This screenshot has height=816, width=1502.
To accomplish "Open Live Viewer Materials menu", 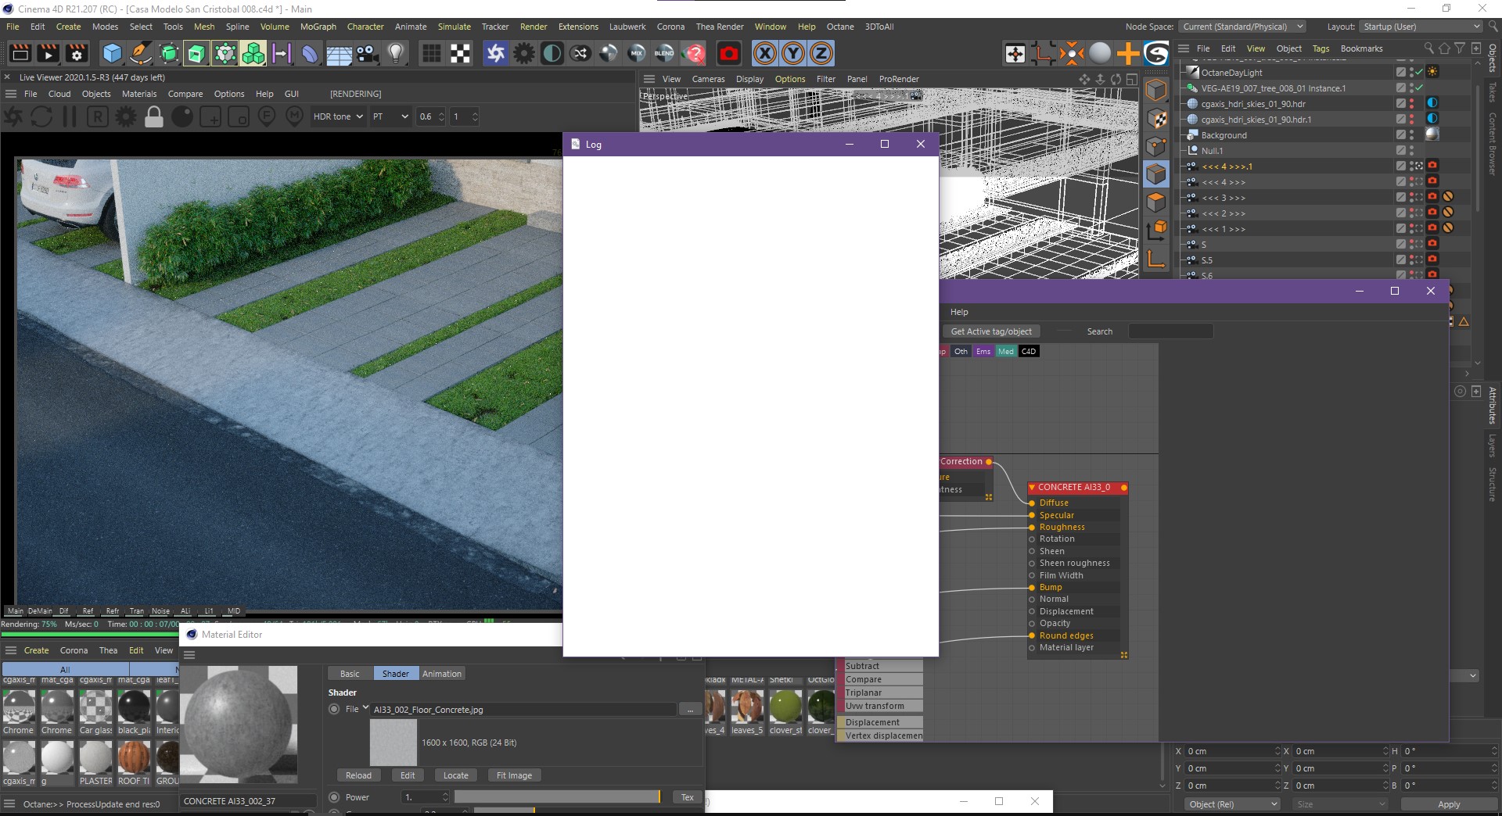I will pos(139,94).
